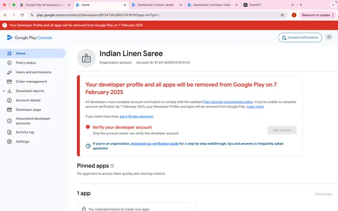
Task: Click the Download reports icon
Action: [x=9, y=91]
